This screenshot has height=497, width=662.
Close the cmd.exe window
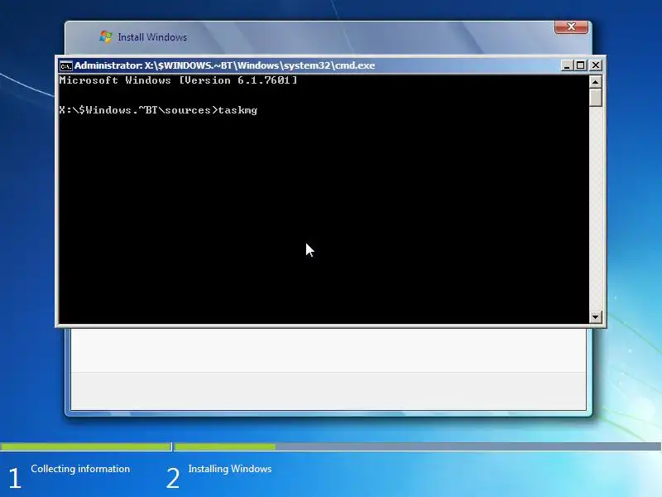pyautogui.click(x=596, y=65)
